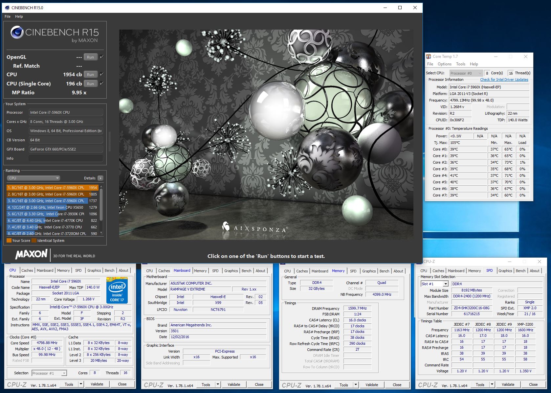Screen dimensions: 551x393
Task: Open CPU-Z Processor #1 selection dropdown
Action: click(x=49, y=373)
